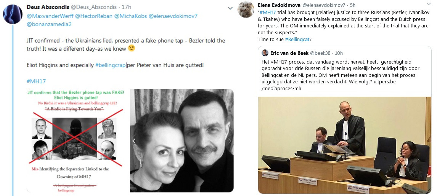This screenshot has width=437, height=196.
Task: Open the @MichaKobs mention
Action: [x=131, y=16]
